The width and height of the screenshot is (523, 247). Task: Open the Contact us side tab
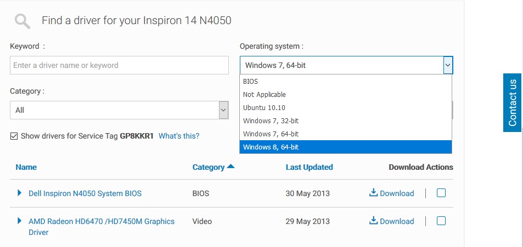[513, 102]
